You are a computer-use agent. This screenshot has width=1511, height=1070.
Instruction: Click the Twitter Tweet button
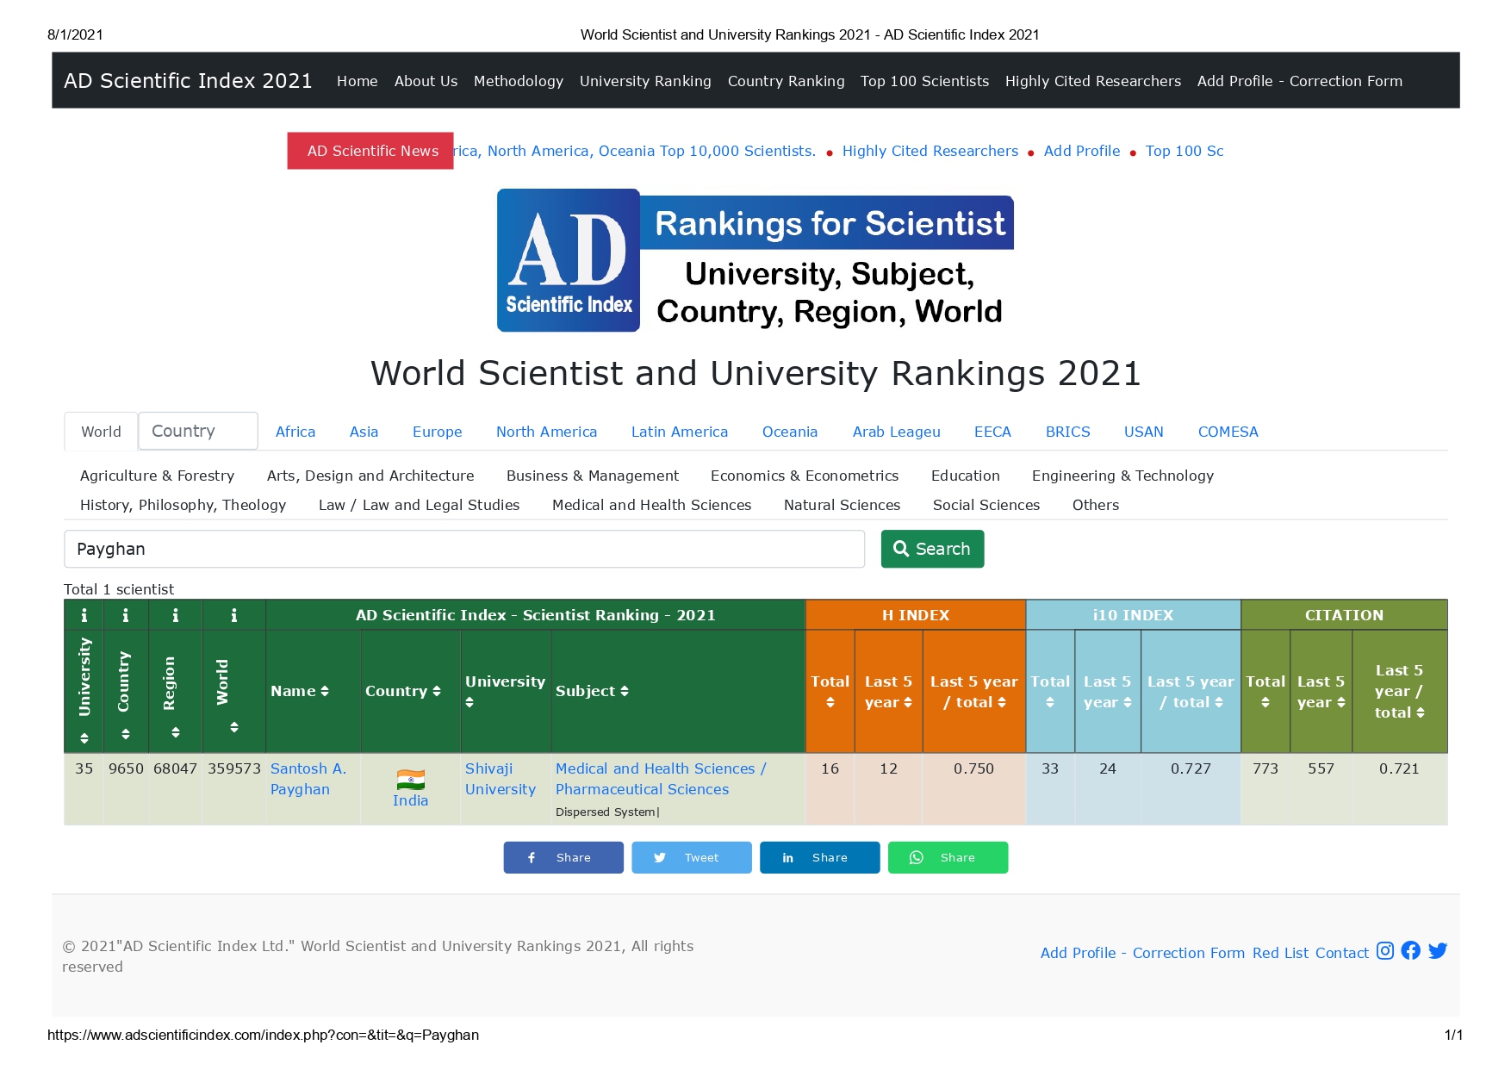click(691, 857)
